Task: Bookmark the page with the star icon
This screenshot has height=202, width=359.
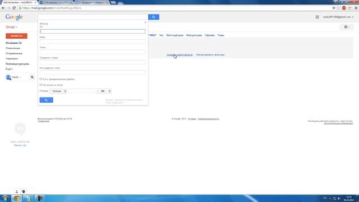Action: (338, 8)
